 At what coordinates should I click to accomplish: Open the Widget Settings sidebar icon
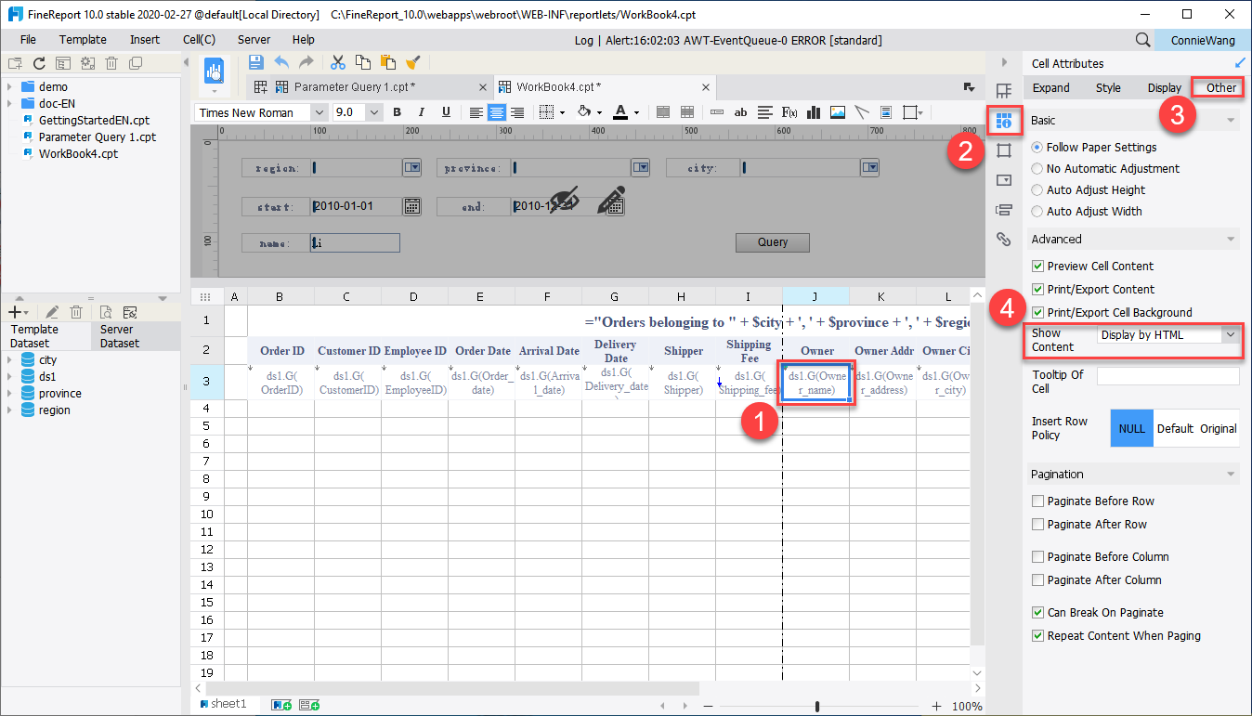pos(1005,179)
